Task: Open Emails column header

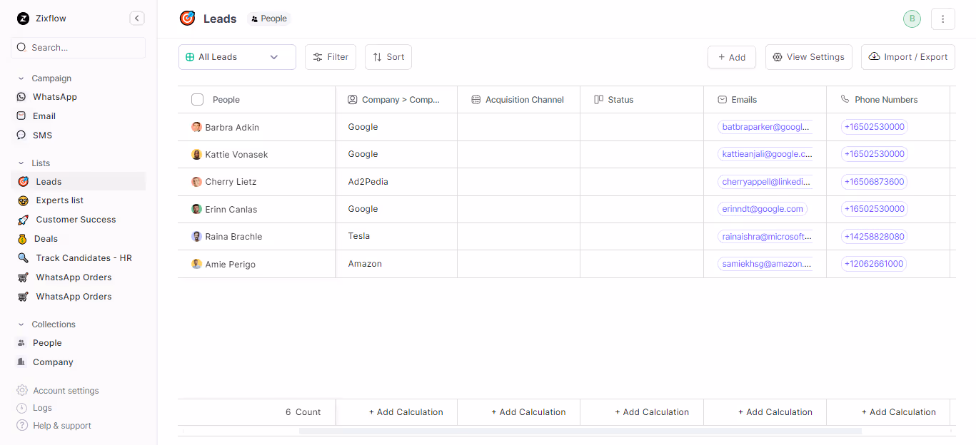Action: click(765, 100)
